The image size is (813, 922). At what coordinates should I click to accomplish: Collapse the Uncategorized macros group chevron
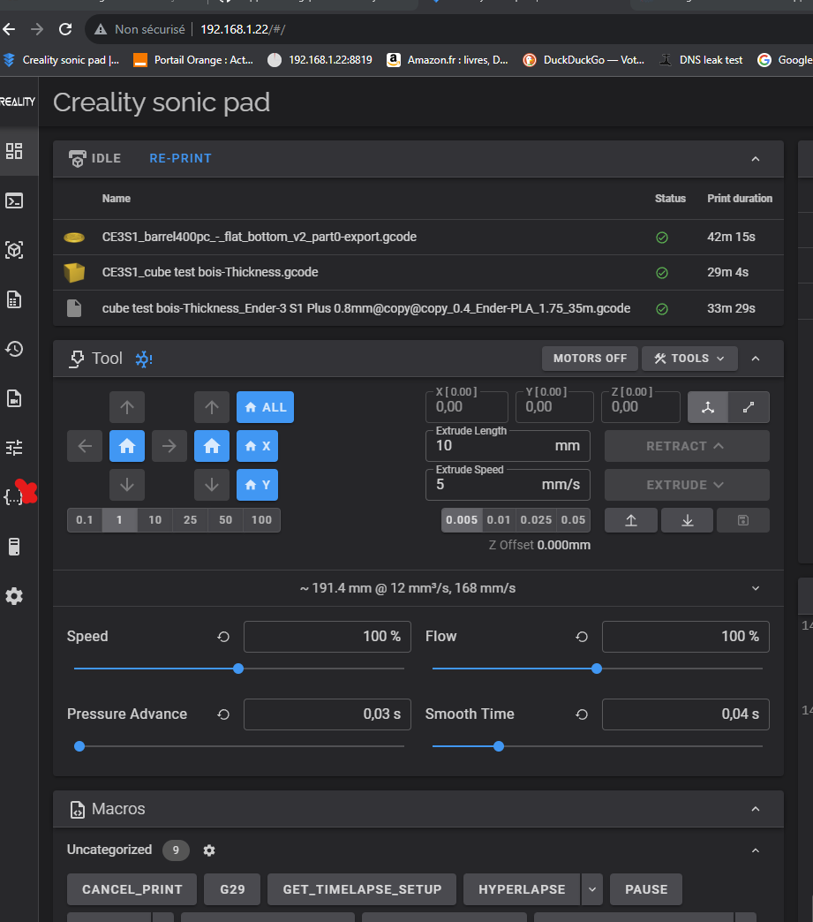[x=756, y=850]
